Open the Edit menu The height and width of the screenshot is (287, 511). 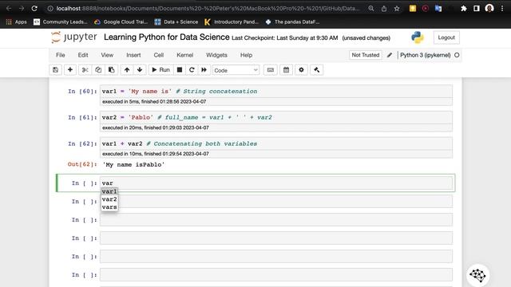click(83, 55)
